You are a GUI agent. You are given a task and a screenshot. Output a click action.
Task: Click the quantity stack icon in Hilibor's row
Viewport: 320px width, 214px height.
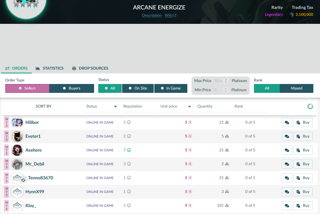[227, 122]
